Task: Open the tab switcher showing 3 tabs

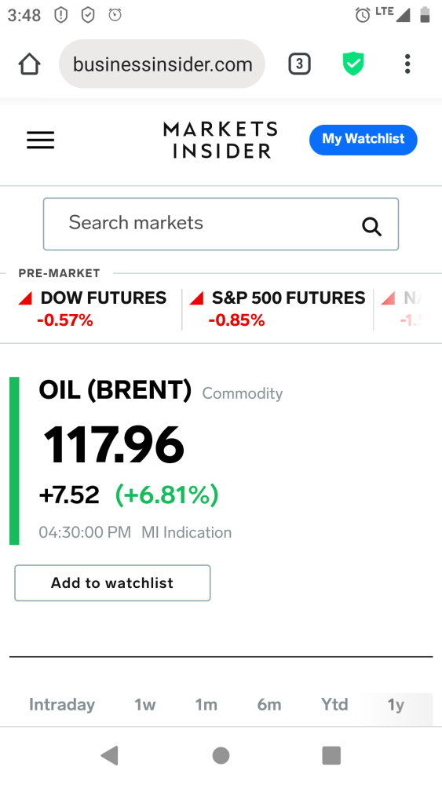Action: pos(299,64)
